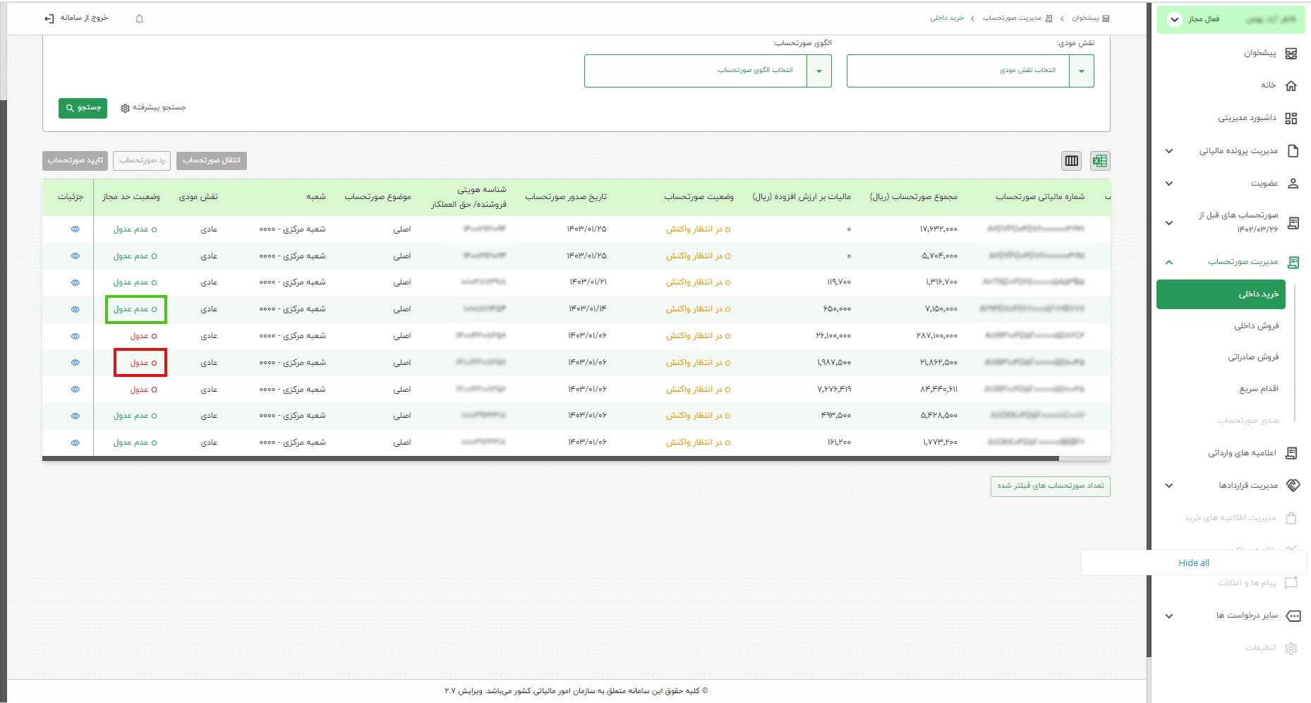The image size is (1311, 703).
Task: View details eye icon for 287,100,000 row
Action: (75, 336)
